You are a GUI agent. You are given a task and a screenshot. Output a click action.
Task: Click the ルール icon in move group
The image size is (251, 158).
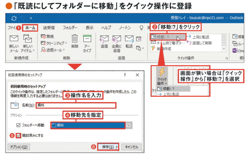235,44
